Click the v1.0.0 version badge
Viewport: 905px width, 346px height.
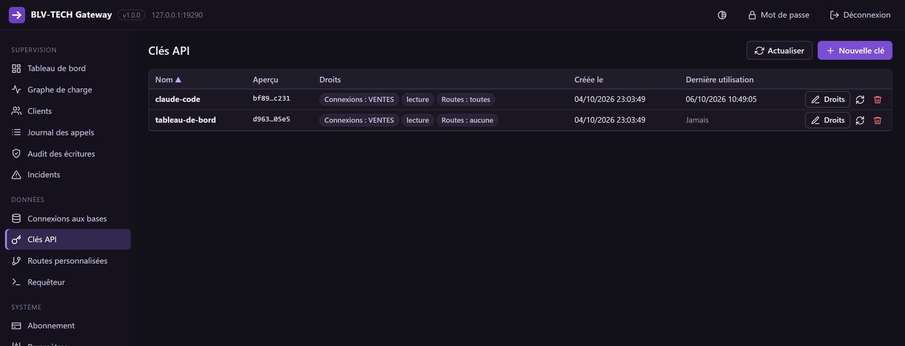[131, 15]
